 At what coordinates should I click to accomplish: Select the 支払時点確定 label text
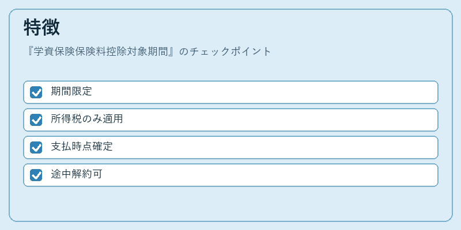click(82, 147)
